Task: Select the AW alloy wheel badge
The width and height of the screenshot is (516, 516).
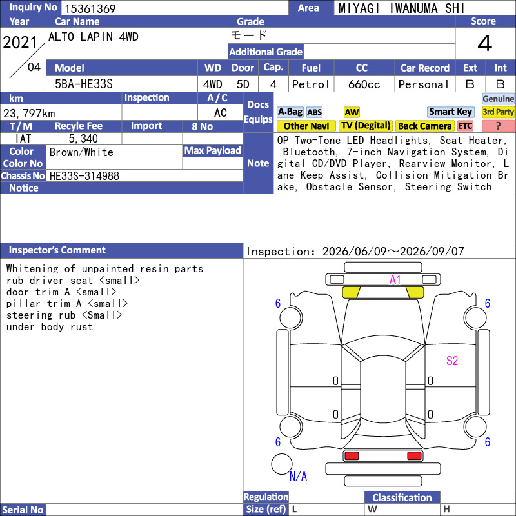Action: pyautogui.click(x=352, y=112)
